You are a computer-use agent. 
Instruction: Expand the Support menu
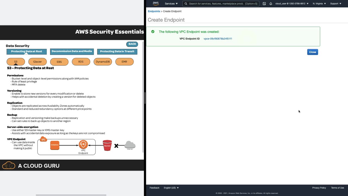[x=335, y=4]
